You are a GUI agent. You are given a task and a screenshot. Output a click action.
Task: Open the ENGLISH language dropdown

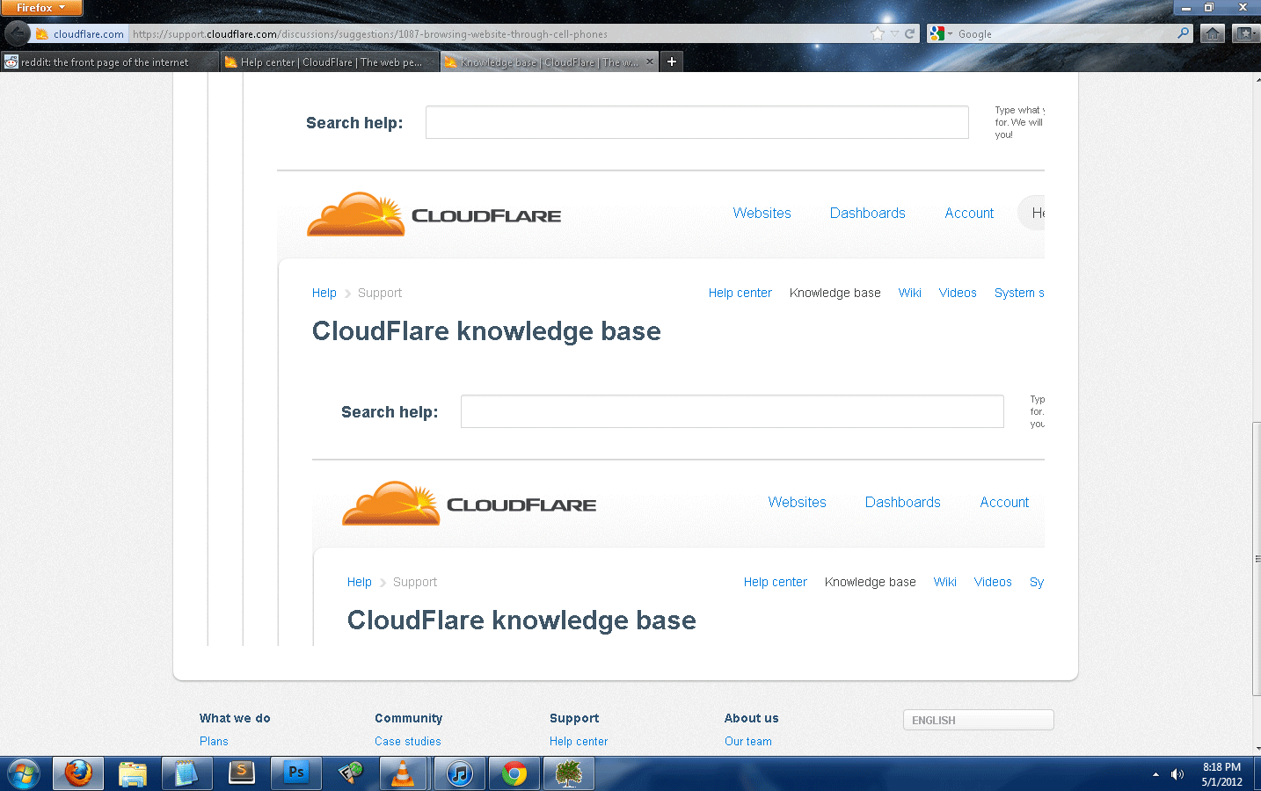pyautogui.click(x=979, y=720)
